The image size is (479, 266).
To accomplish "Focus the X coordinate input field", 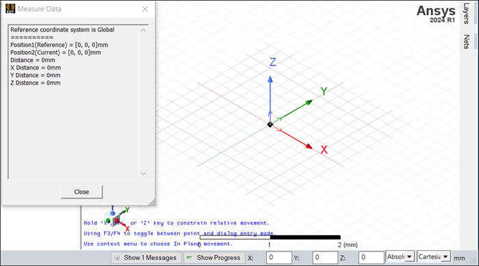I will click(279, 258).
